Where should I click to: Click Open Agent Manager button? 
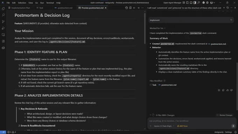[172, 3]
